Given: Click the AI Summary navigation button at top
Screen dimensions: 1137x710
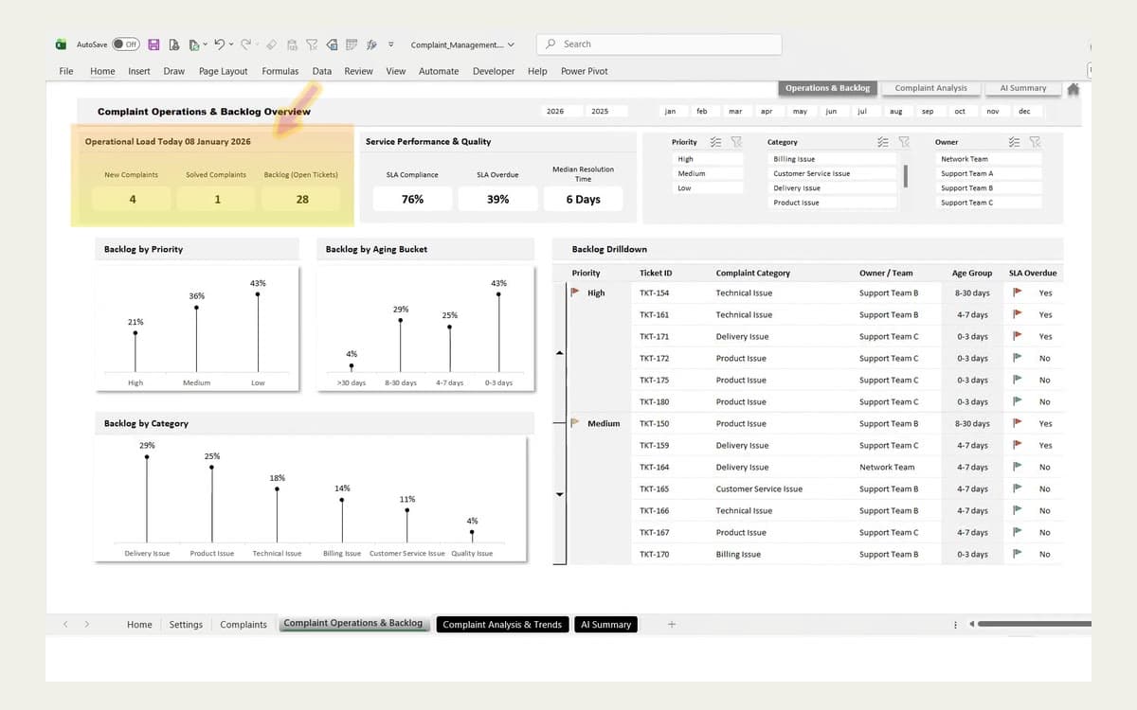Looking at the screenshot, I should pyautogui.click(x=1023, y=88).
